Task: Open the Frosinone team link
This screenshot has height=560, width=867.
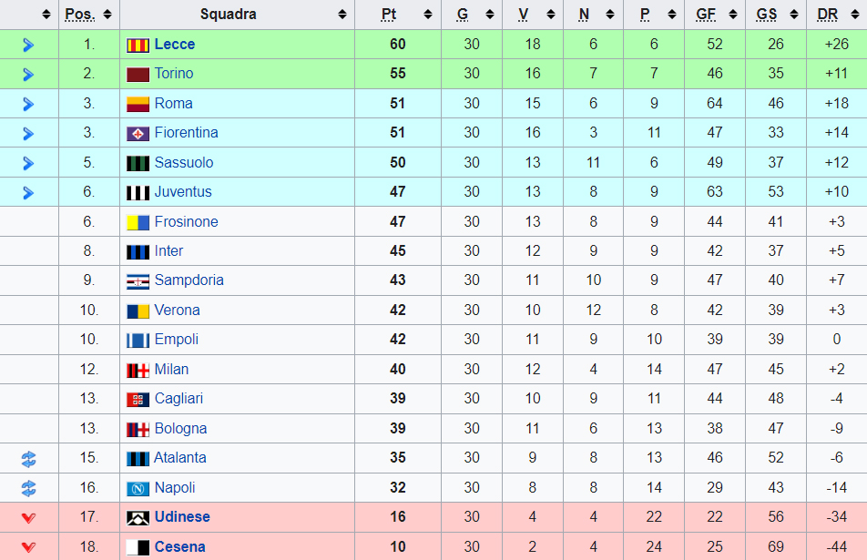Action: pyautogui.click(x=187, y=221)
